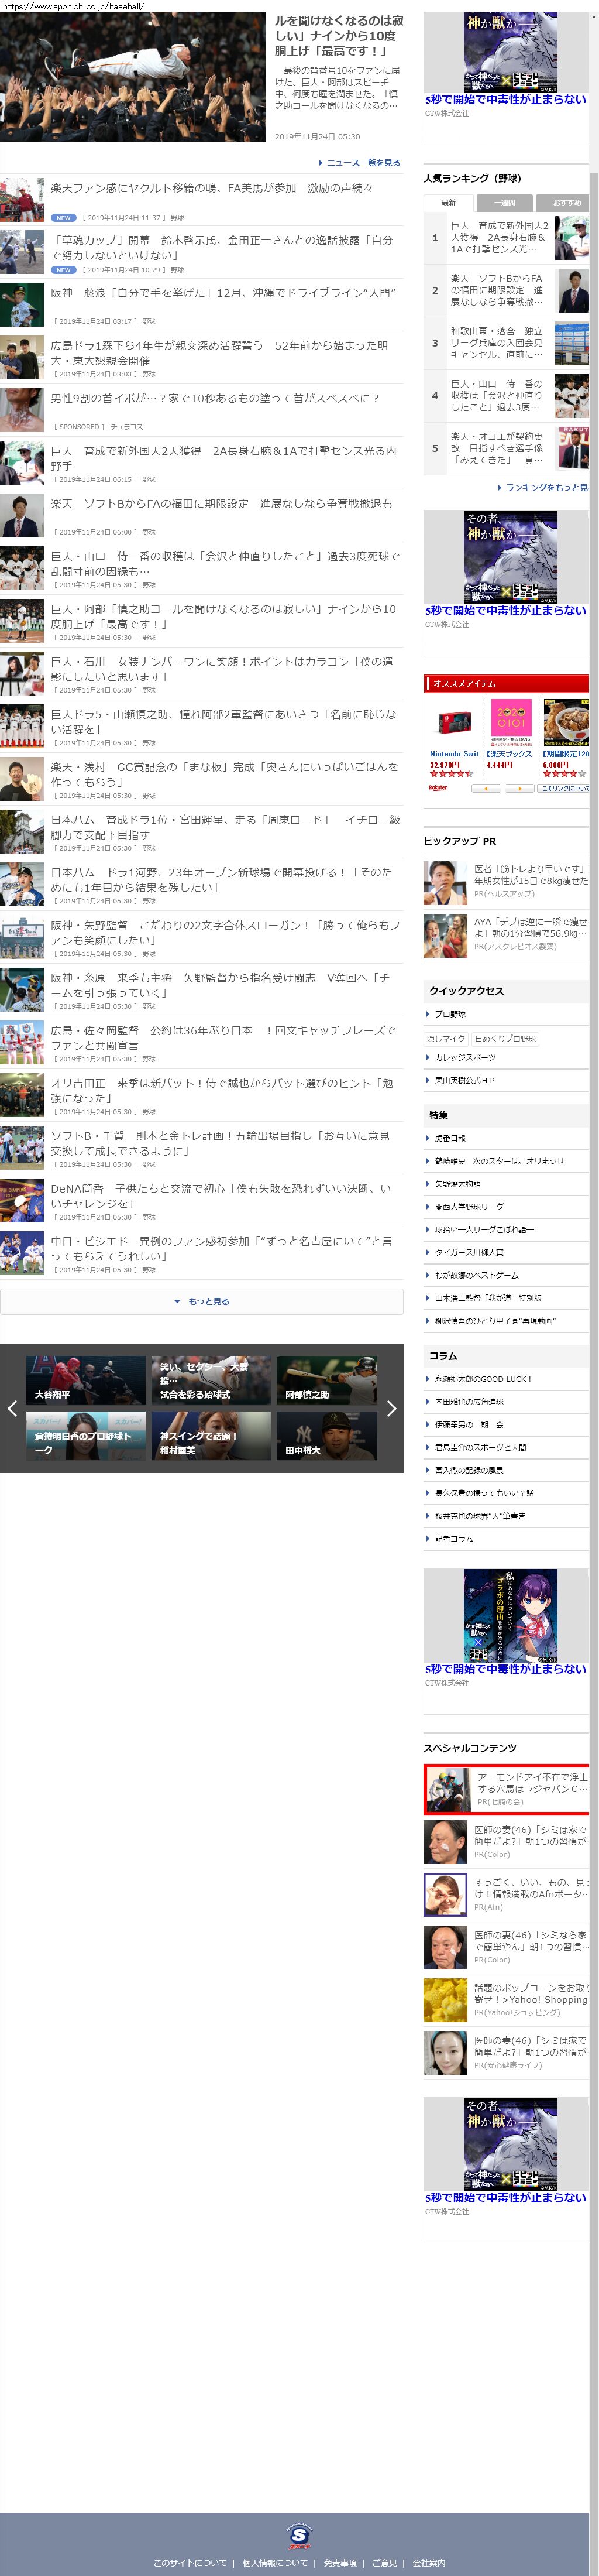This screenshot has height=2576, width=599.
Task: Open the 大谷翔平 carousel thumbnail
Action: tap(86, 1380)
